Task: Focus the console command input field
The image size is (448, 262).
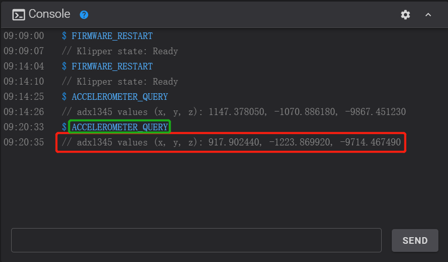Action: coord(196,240)
